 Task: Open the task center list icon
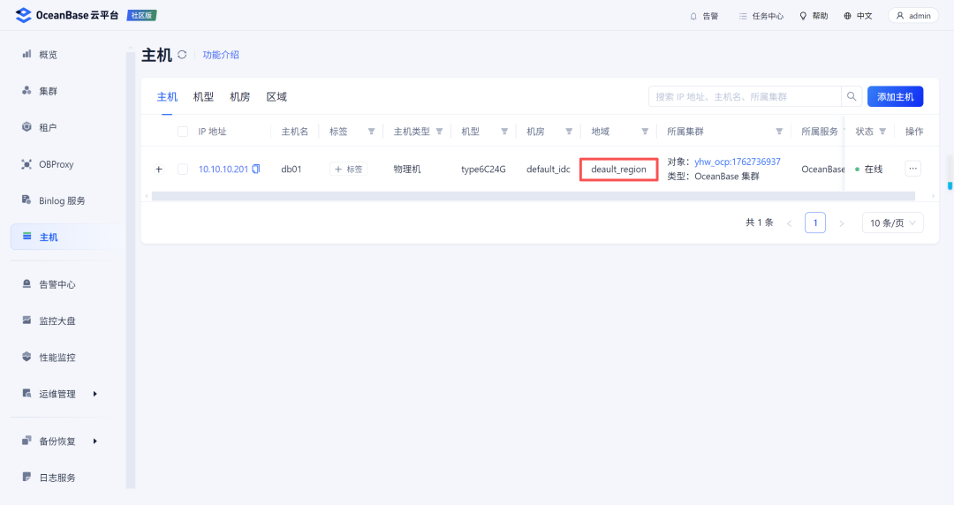pyautogui.click(x=743, y=17)
